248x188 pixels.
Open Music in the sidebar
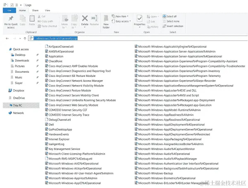click(x=17, y=77)
